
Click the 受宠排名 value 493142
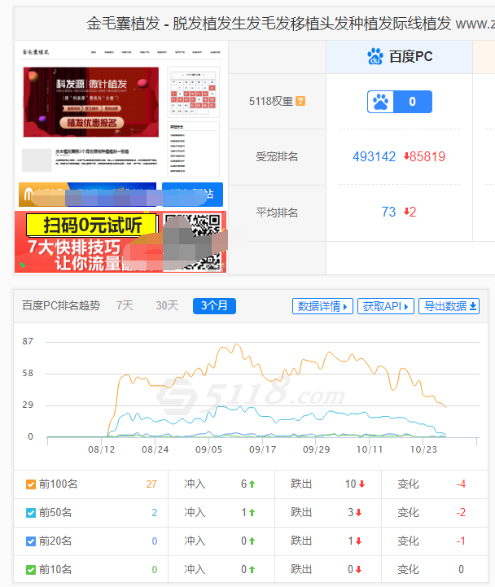click(x=374, y=156)
